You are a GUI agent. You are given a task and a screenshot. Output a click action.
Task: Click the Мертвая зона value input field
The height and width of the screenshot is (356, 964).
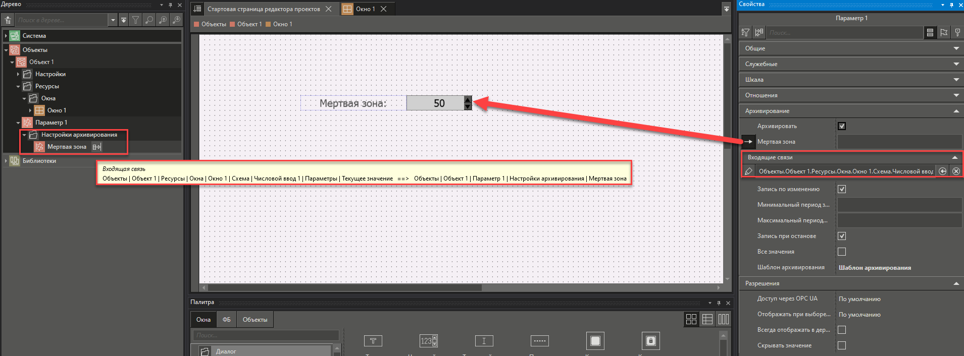899,142
